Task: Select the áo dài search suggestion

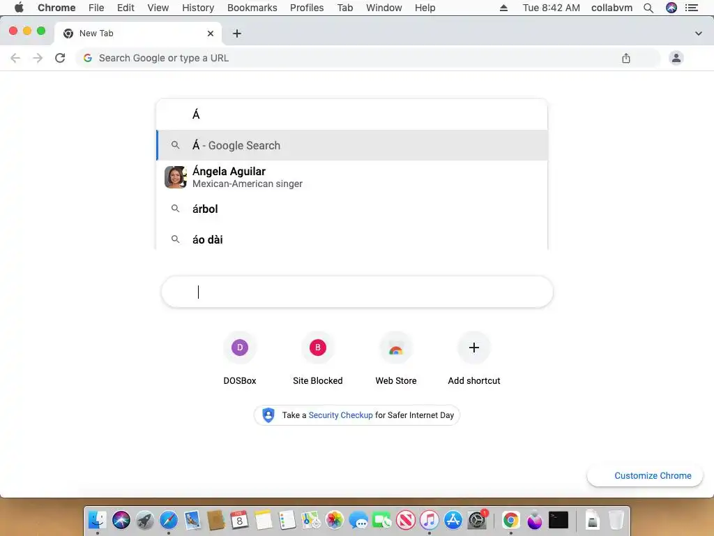Action: tap(352, 239)
